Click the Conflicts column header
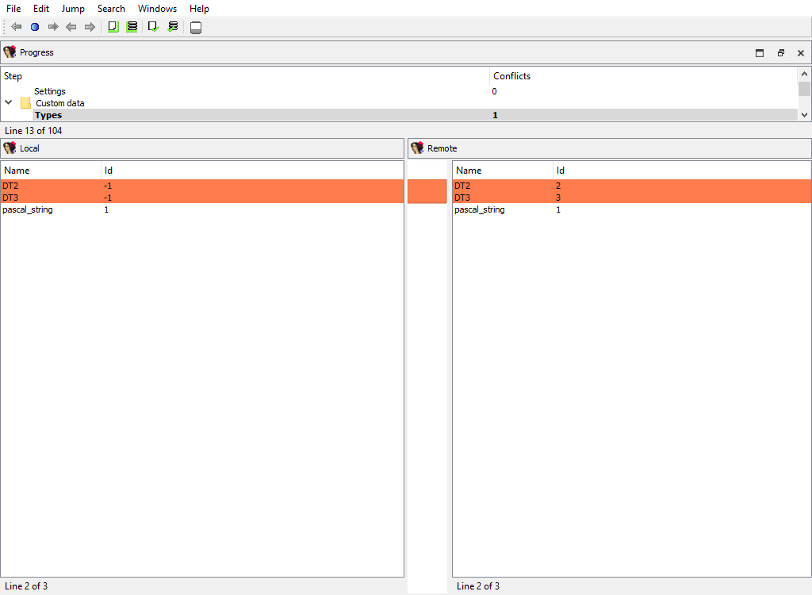Viewport: 812px width, 595px height. pyautogui.click(x=511, y=76)
